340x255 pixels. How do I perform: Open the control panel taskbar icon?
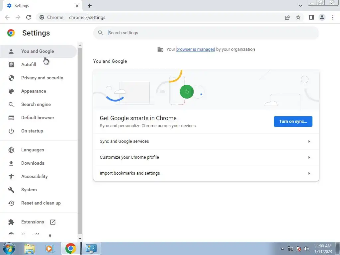91,248
